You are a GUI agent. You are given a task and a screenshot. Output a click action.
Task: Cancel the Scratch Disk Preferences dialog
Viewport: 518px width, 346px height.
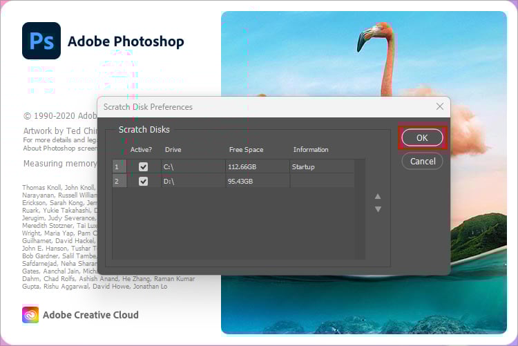(x=422, y=162)
